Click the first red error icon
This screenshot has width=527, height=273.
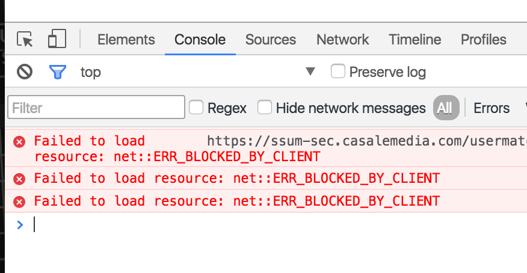(19, 142)
